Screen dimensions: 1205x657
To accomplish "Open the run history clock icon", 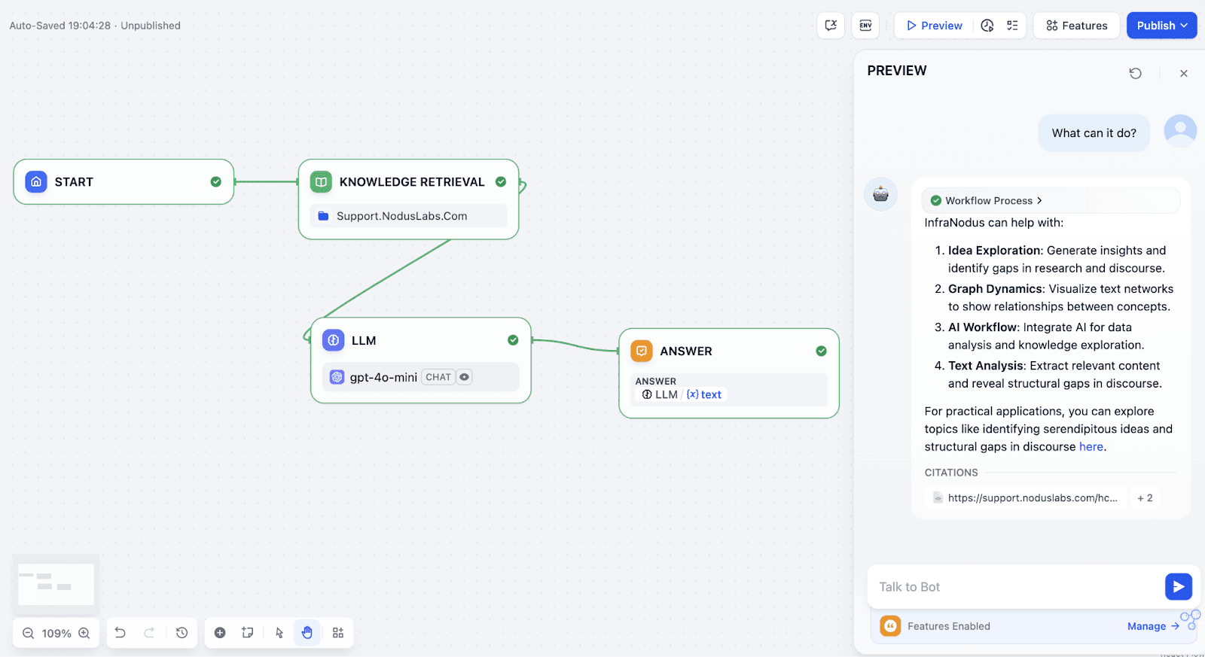I will click(987, 26).
